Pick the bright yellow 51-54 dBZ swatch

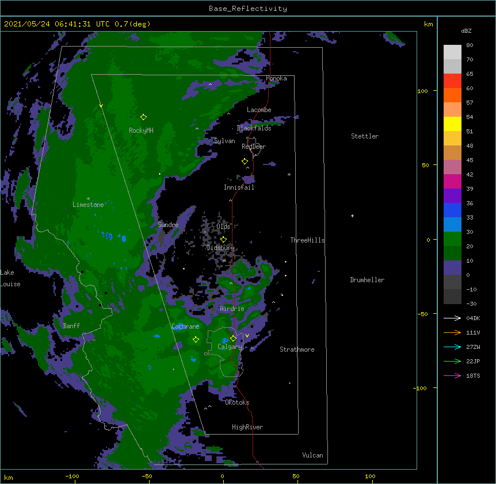(452, 124)
